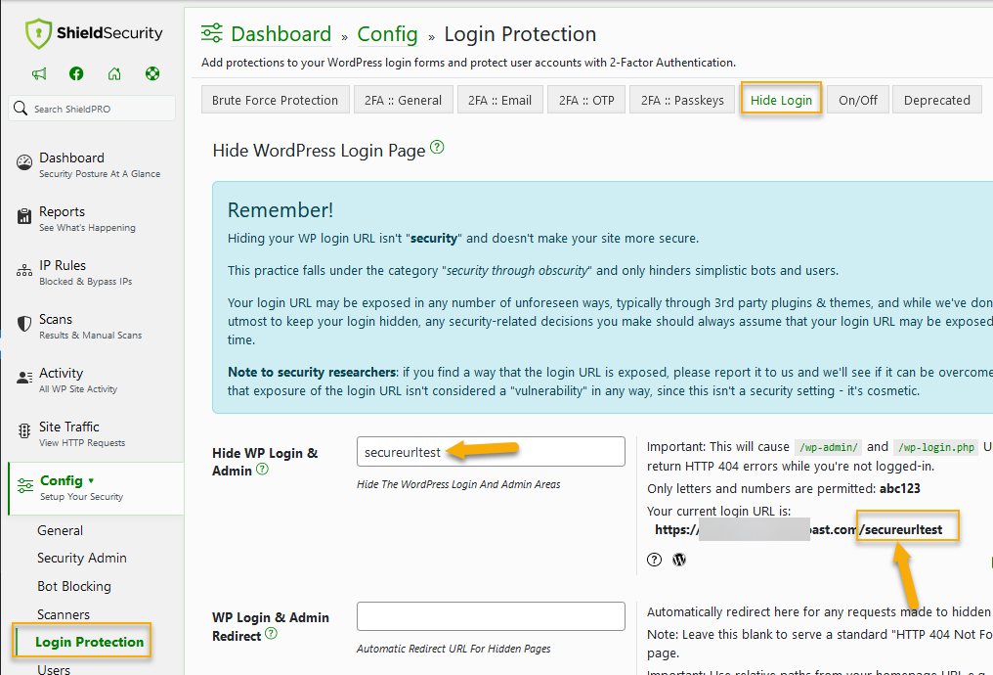Select the Hide Login tab
Screen dimensions: 993x675
[781, 100]
